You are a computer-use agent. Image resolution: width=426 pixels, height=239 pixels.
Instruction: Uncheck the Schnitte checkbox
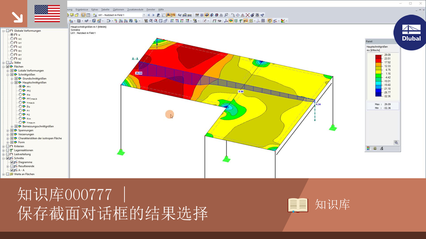(7, 158)
